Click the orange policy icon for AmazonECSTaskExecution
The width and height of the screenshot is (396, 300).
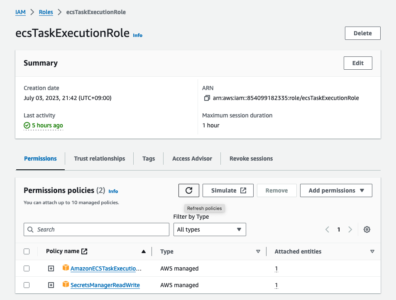(x=66, y=268)
